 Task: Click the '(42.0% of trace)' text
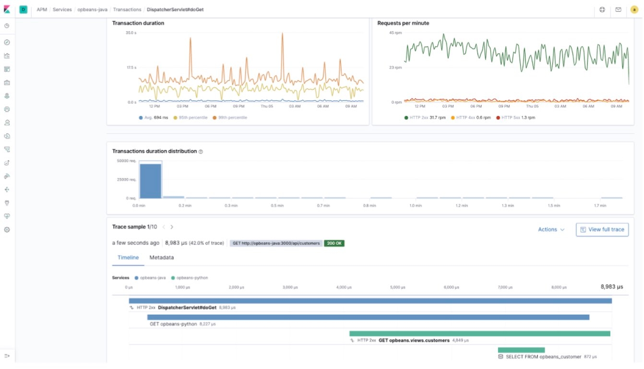[x=206, y=243]
